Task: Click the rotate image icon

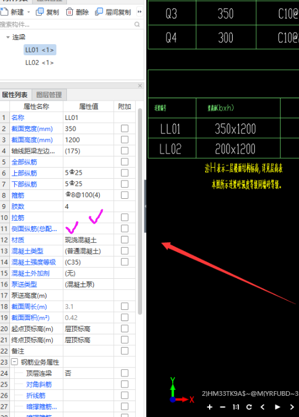Action: [249, 407]
